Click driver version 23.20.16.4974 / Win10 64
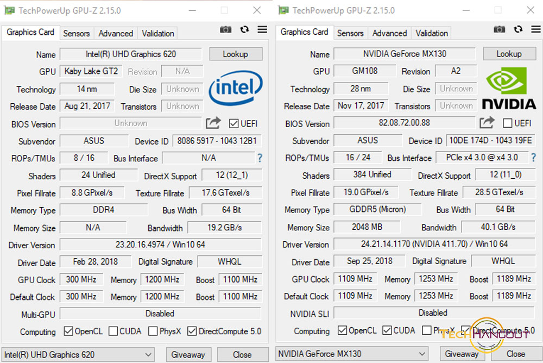The image size is (543, 363). tap(160, 245)
